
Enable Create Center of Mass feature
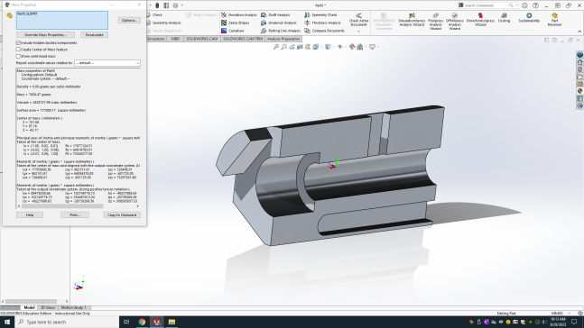(x=18, y=50)
